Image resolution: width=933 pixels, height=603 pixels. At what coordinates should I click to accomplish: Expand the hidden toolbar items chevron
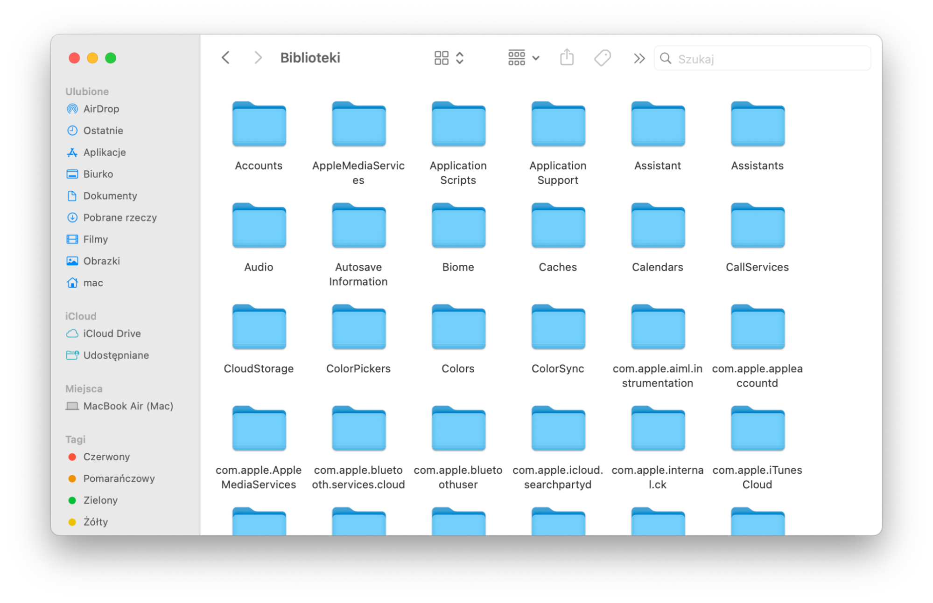pyautogui.click(x=639, y=58)
